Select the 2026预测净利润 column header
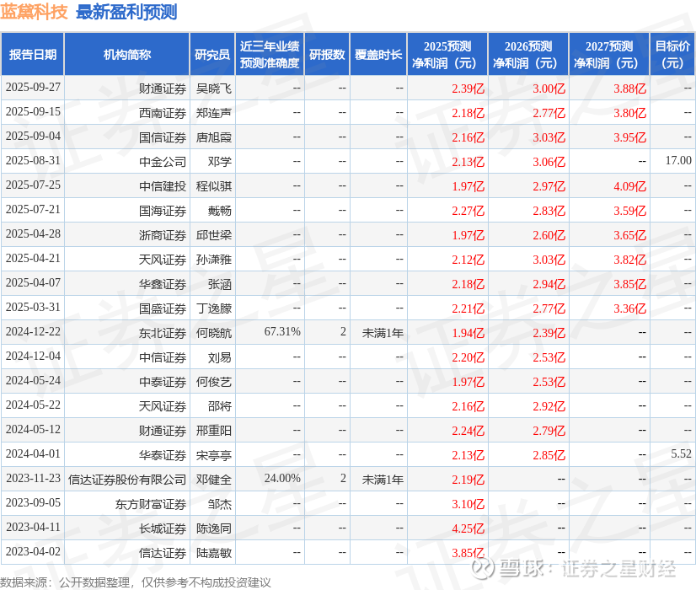The width and height of the screenshot is (696, 590). pyautogui.click(x=528, y=54)
